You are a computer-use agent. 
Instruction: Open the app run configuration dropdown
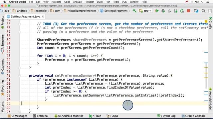145,11
